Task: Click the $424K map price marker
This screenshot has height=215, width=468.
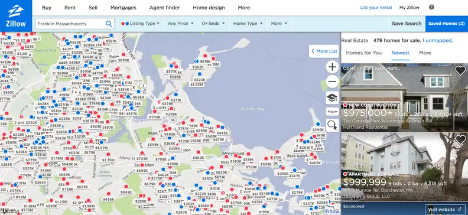Action: pyautogui.click(x=200, y=80)
